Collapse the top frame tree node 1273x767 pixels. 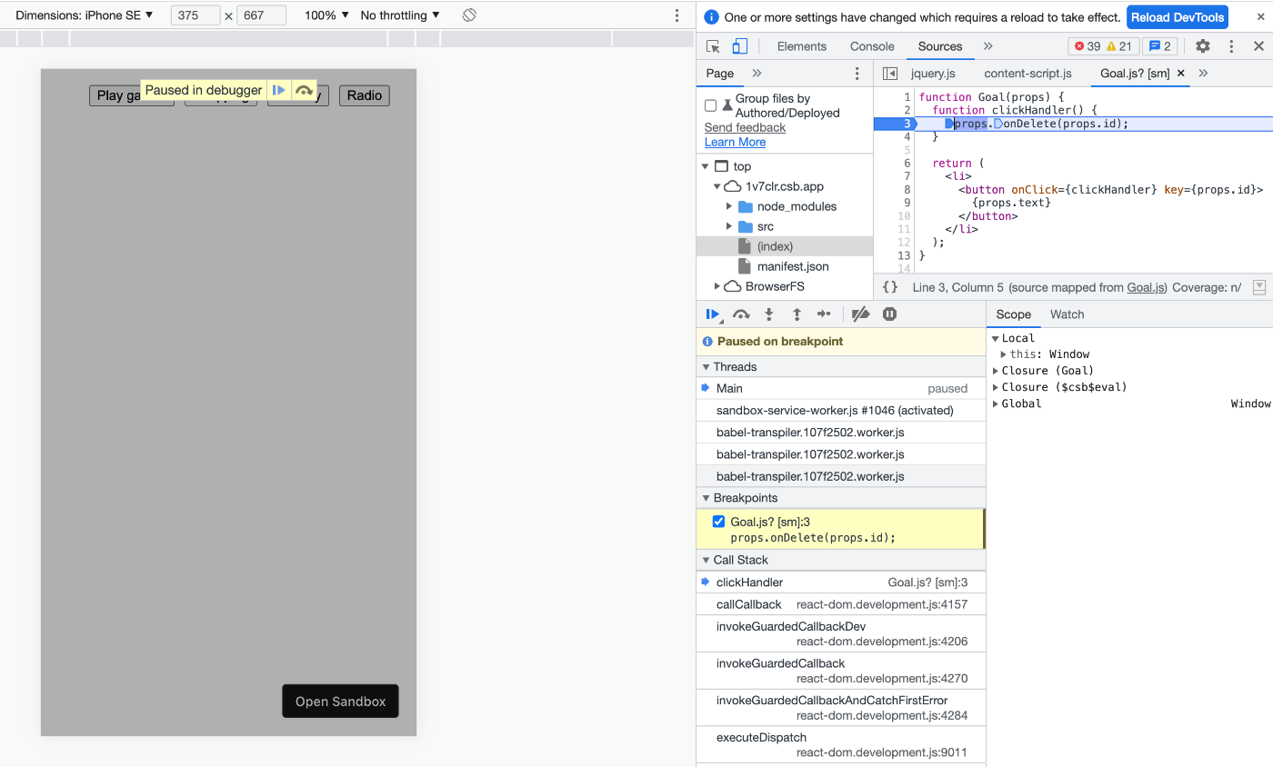705,166
